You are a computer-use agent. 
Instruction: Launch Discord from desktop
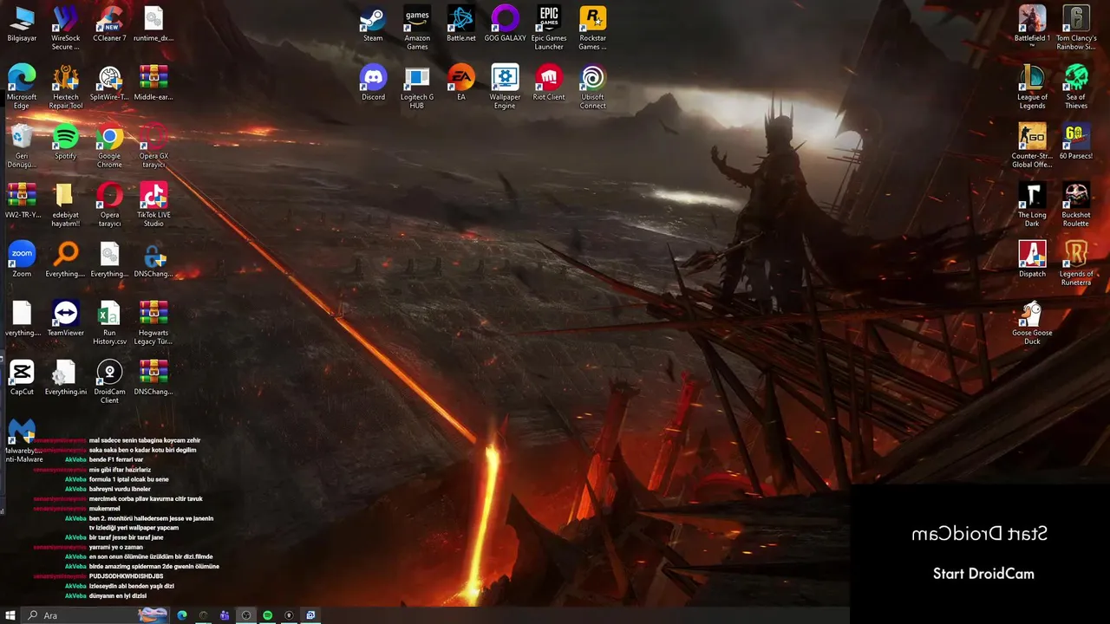pos(373,84)
